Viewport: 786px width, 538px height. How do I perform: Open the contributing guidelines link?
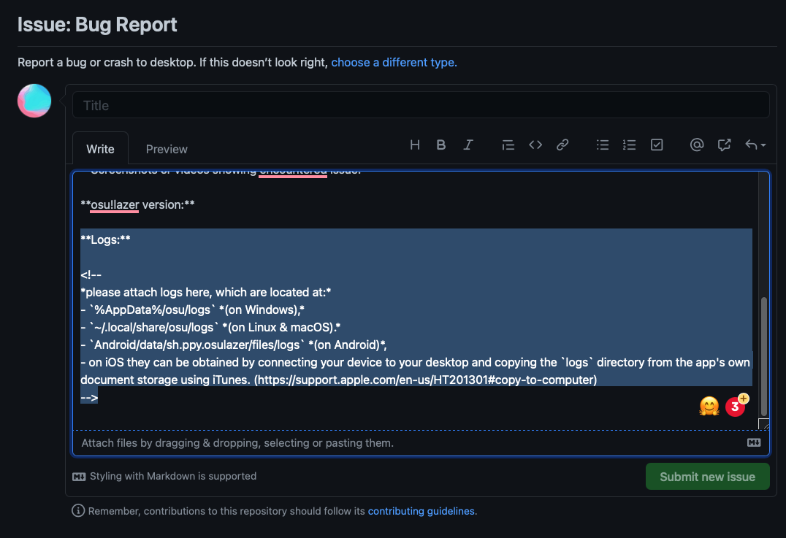point(421,511)
